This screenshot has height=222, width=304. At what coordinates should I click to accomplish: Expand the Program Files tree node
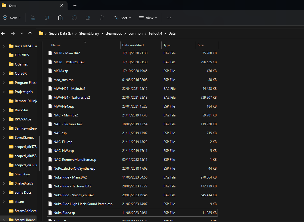click(x=4, y=83)
